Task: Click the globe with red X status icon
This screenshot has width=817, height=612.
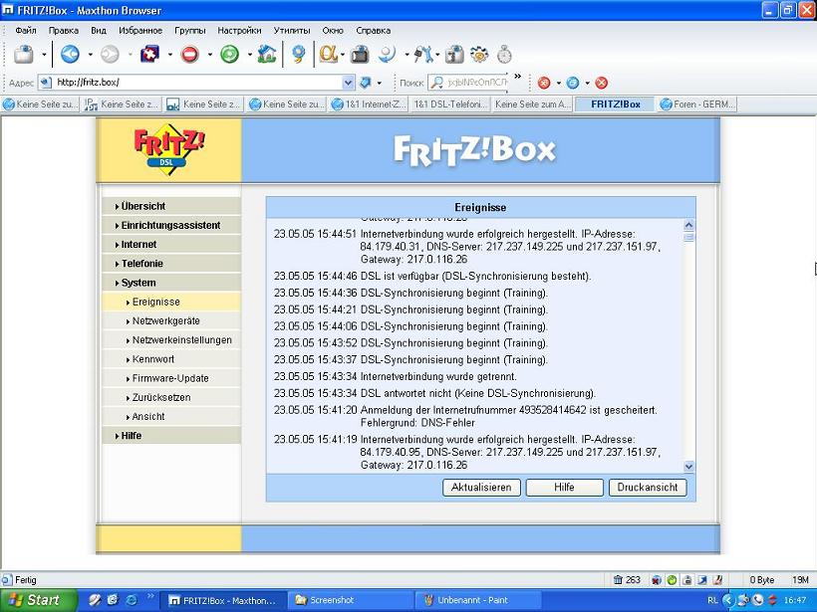Action: click(657, 580)
